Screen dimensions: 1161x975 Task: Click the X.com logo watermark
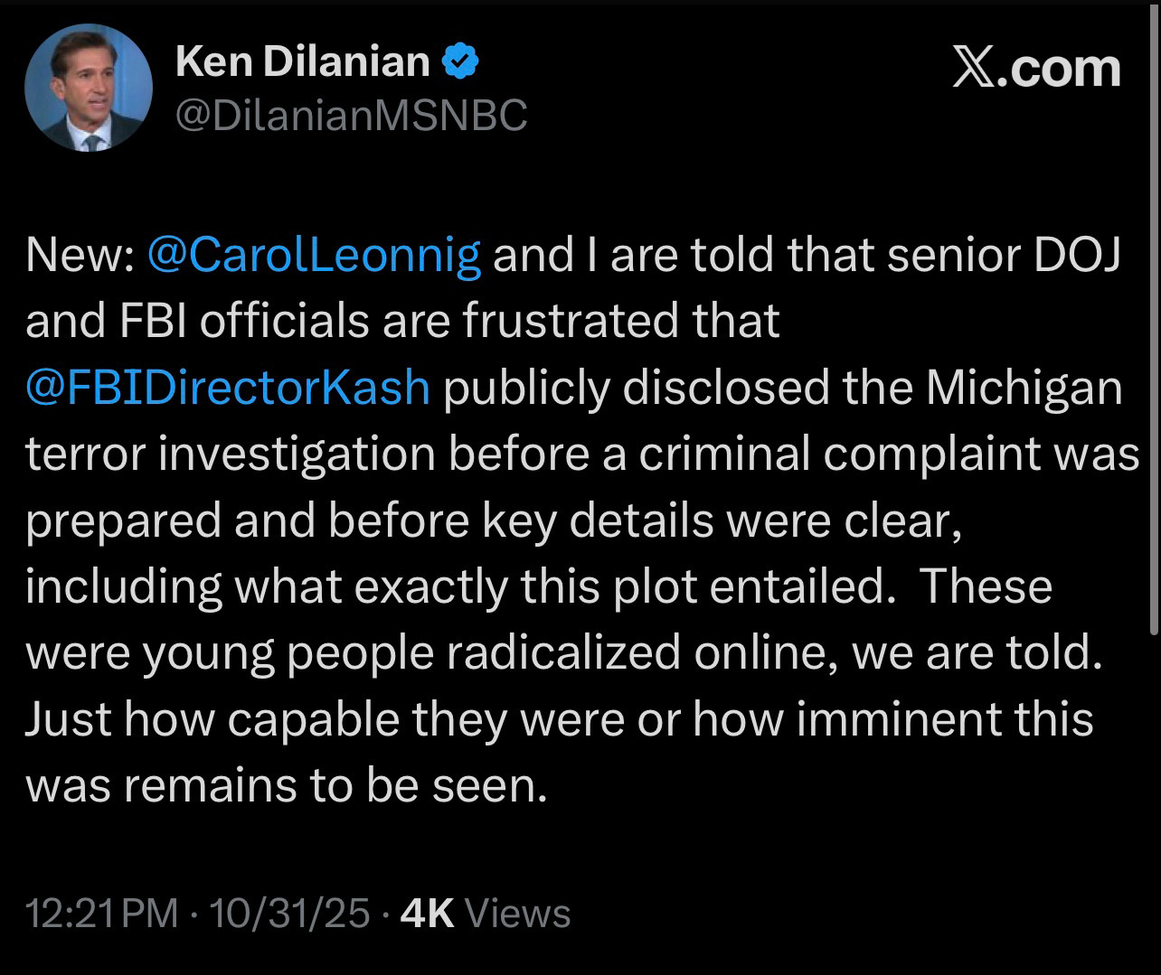point(1037,69)
